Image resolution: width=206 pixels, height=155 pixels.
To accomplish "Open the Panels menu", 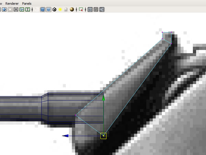I will 27,3.
